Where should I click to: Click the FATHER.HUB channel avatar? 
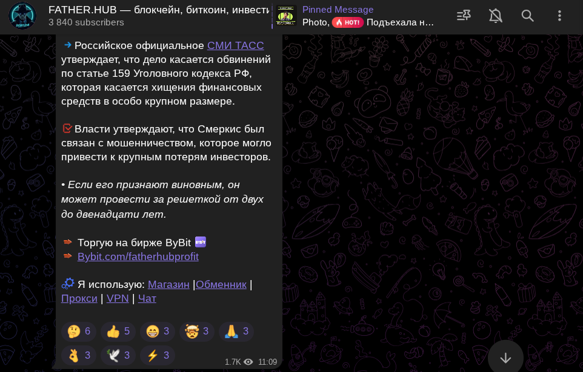coord(22,16)
